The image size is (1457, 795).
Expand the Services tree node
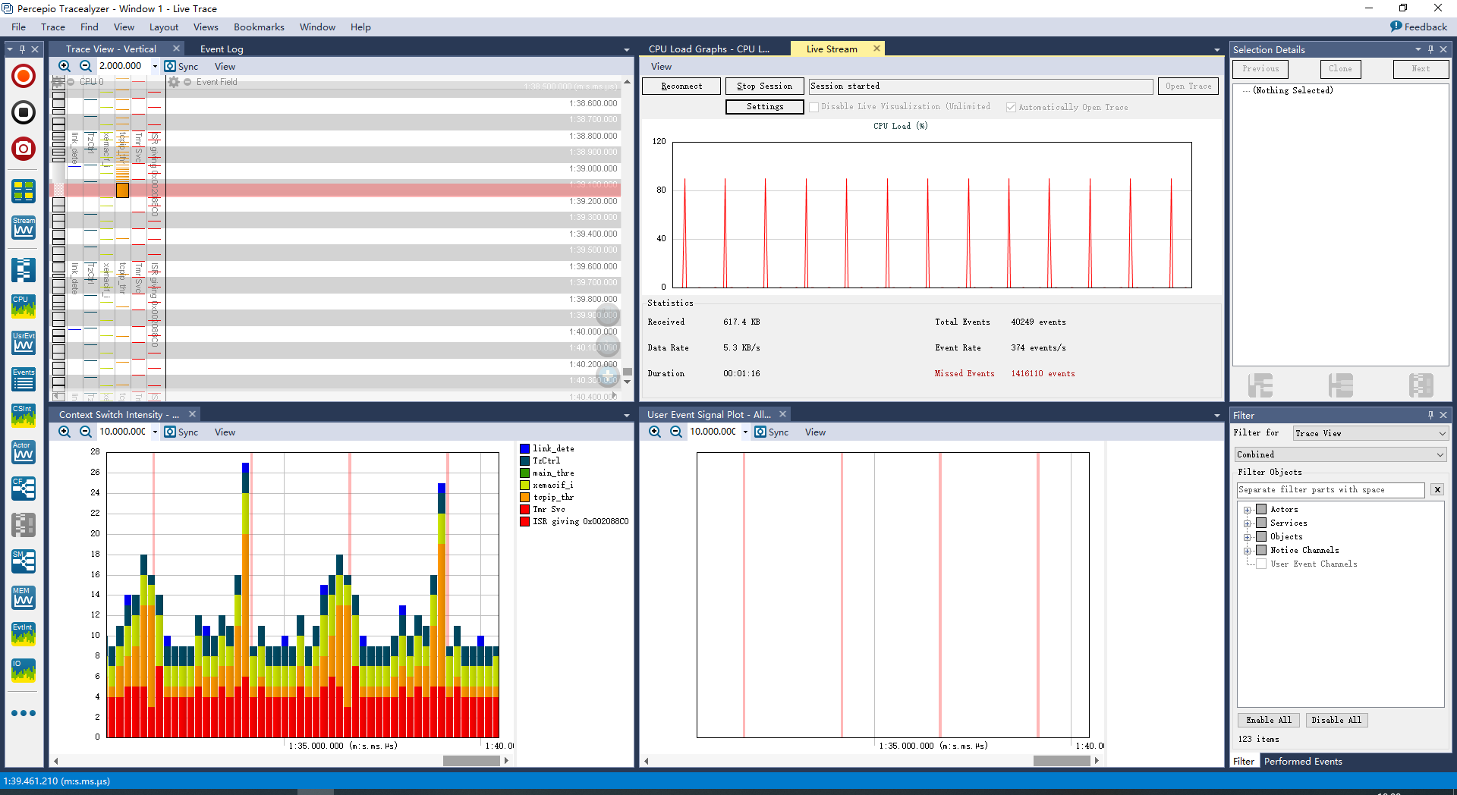pyautogui.click(x=1248, y=523)
